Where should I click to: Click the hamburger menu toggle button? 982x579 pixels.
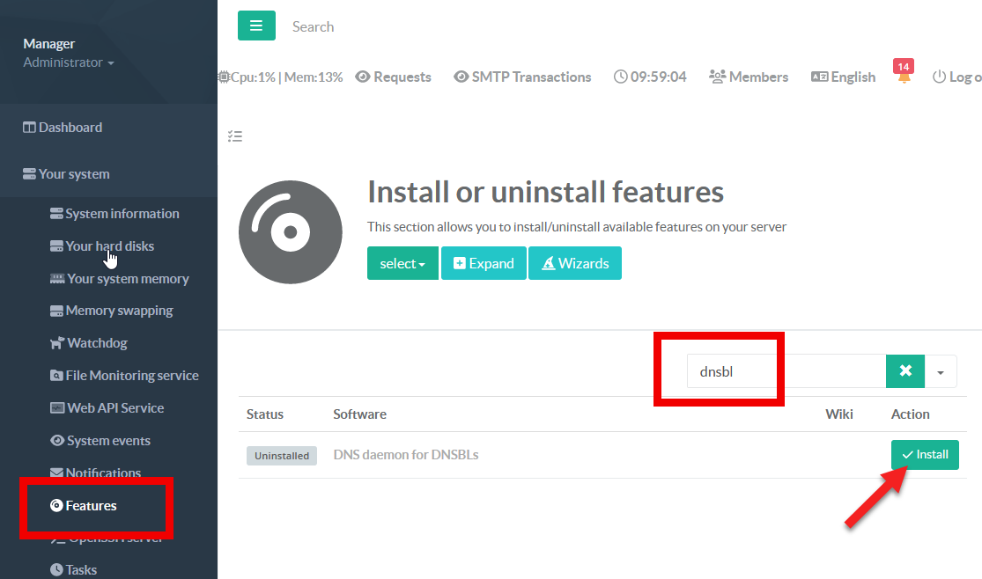[256, 26]
